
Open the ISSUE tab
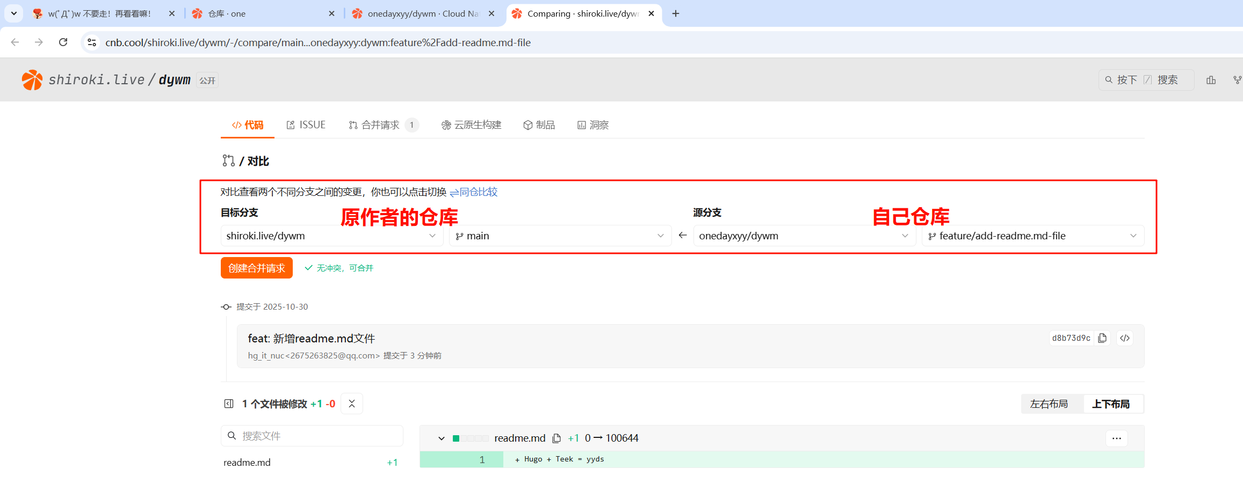pos(306,125)
